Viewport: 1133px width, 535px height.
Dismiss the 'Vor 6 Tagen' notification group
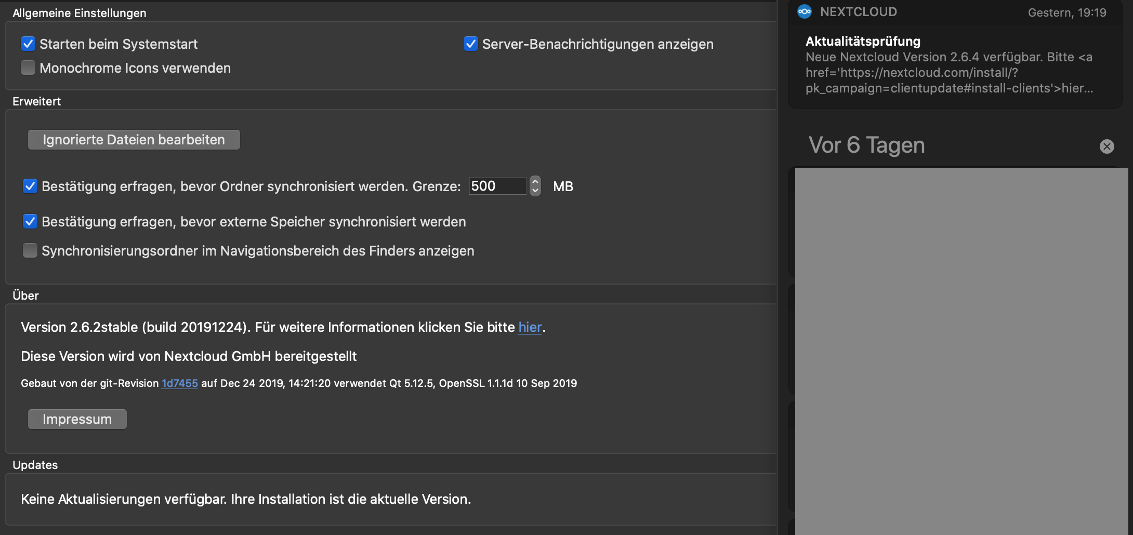coord(1107,146)
